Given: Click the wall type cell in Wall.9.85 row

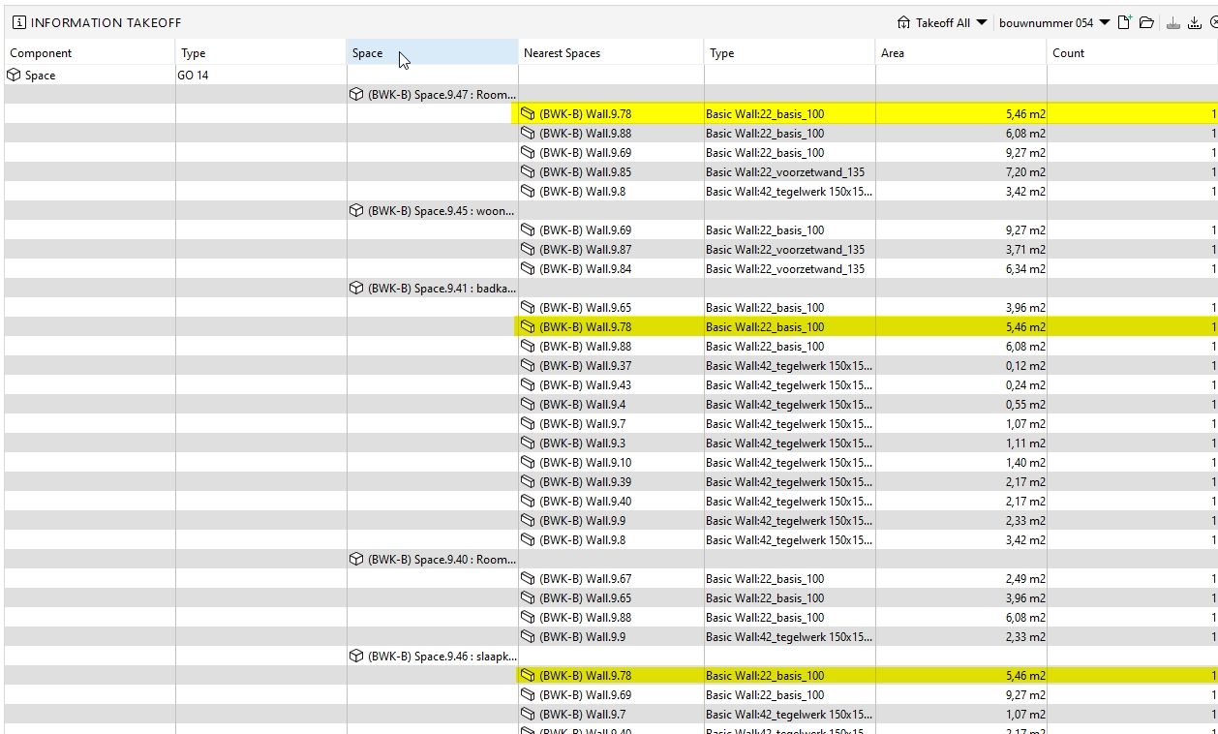Looking at the screenshot, I should tap(790, 171).
